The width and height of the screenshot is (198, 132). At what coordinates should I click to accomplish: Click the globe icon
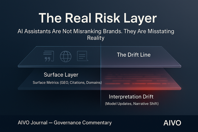coord(66,56)
